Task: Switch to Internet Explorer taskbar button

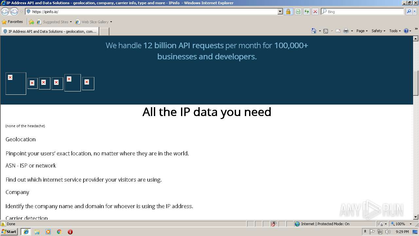Action: coord(26,232)
